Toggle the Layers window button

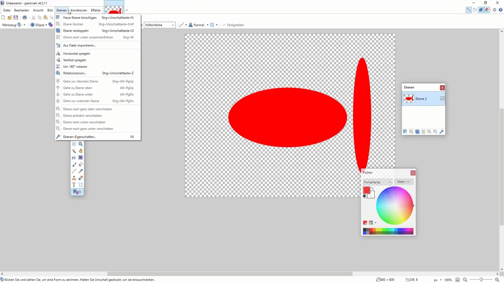(481, 10)
